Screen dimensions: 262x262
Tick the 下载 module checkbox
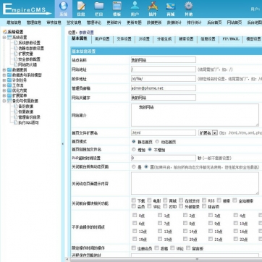pyautogui.click(x=134, y=200)
